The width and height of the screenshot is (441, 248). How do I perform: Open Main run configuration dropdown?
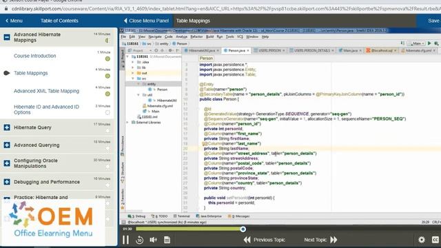tap(416, 43)
